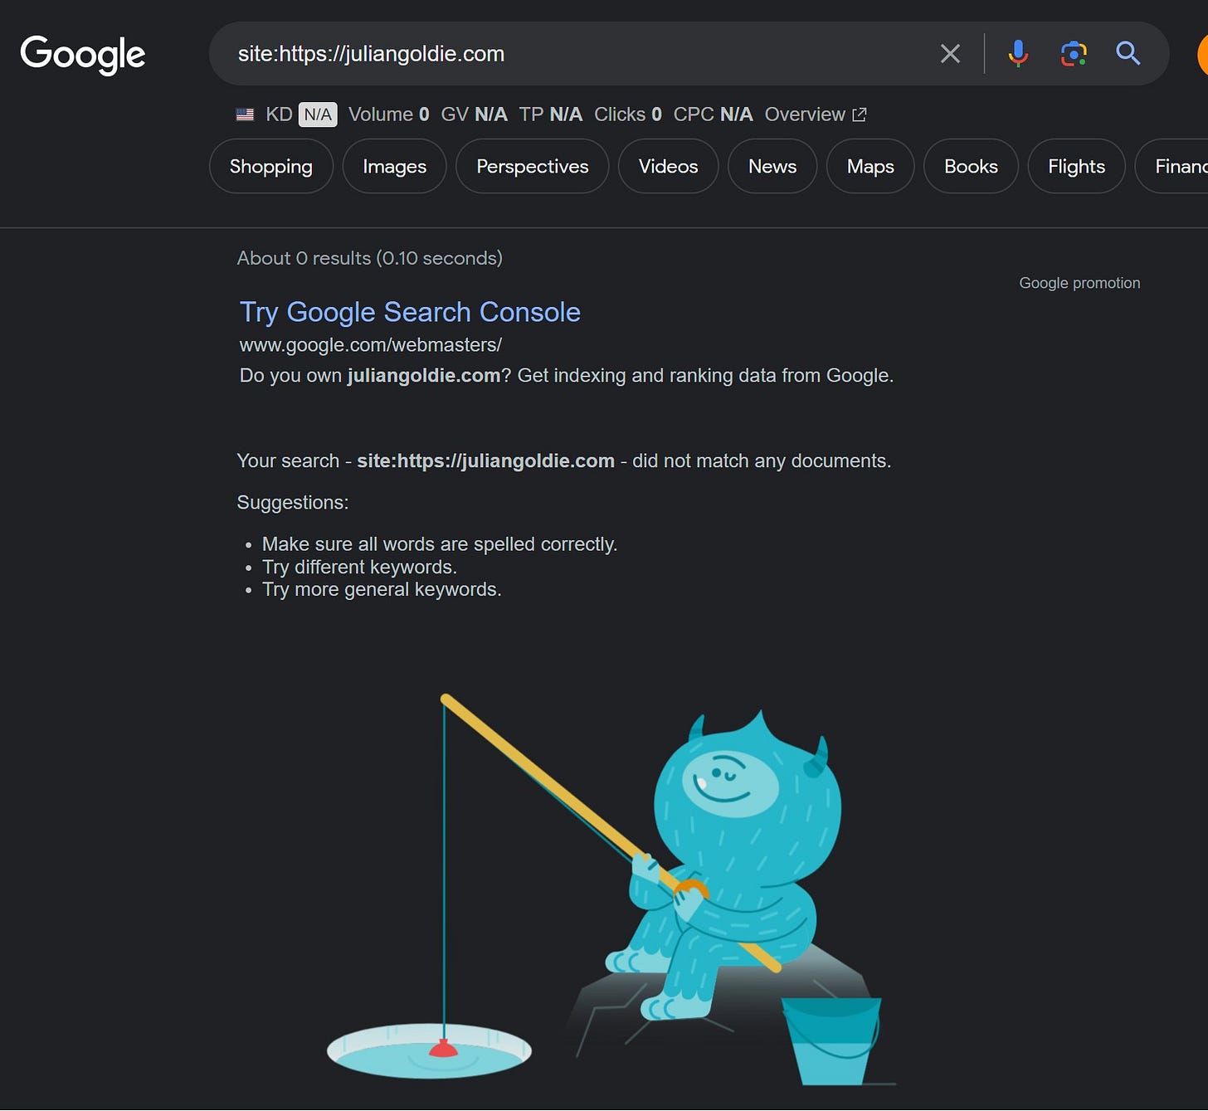The image size is (1208, 1111).
Task: Click 'GV N/A' metric text
Action: [474, 115]
